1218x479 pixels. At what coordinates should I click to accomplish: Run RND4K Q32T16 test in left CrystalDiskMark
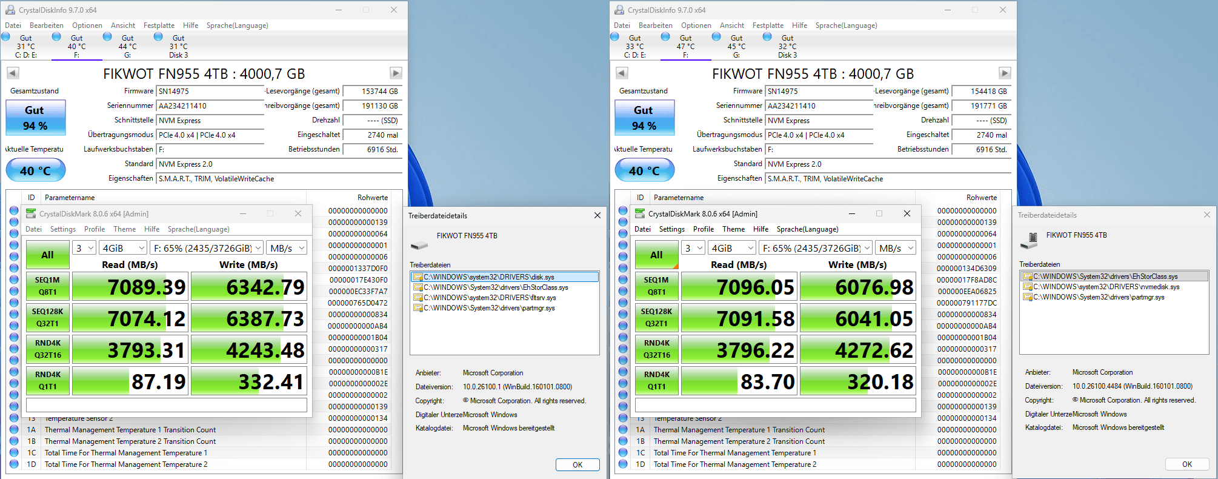47,349
